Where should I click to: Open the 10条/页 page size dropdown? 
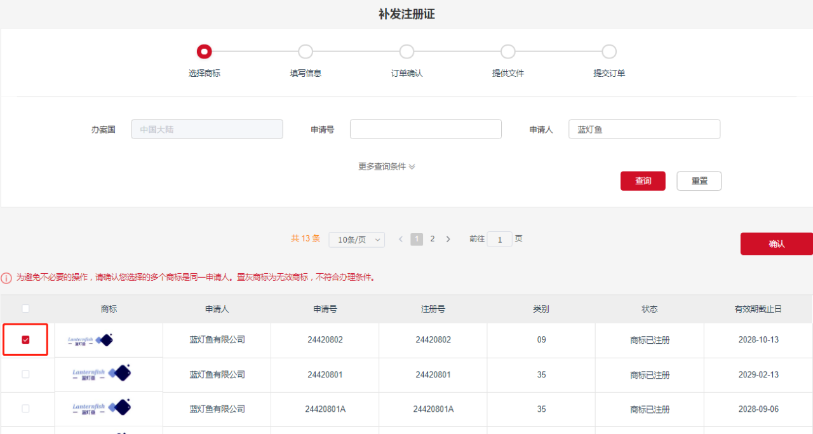click(x=357, y=240)
